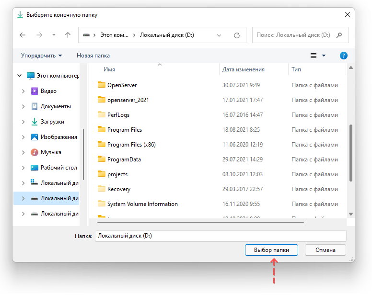
Task: Click the Загрузки download icon
Action: 35,122
